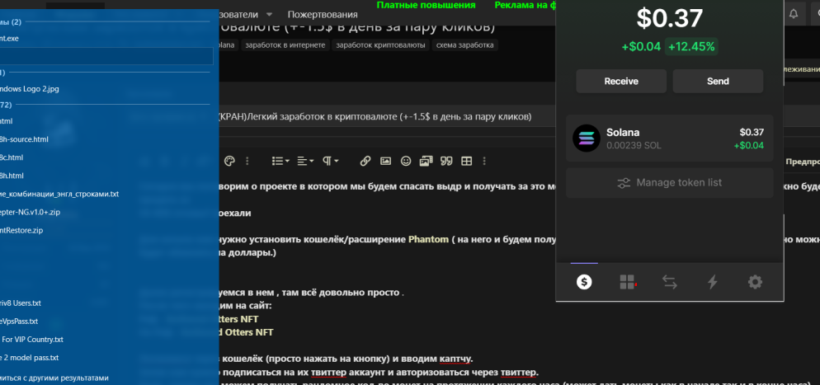Click the highlighted search box in Windows panel
Image resolution: width=820 pixels, height=385 pixels.
pyautogui.click(x=106, y=56)
